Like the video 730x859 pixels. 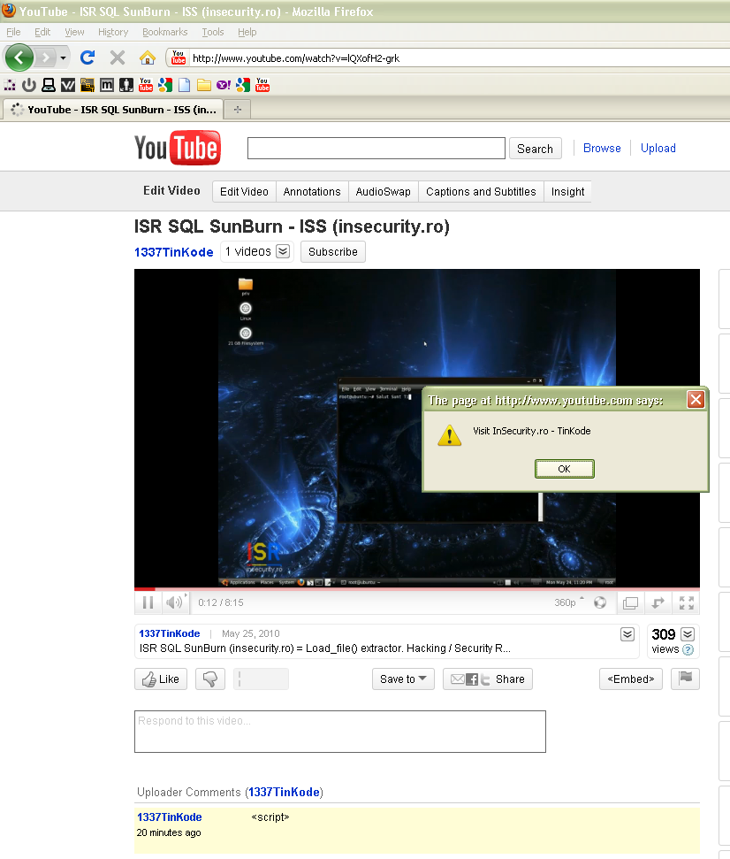pyautogui.click(x=161, y=679)
